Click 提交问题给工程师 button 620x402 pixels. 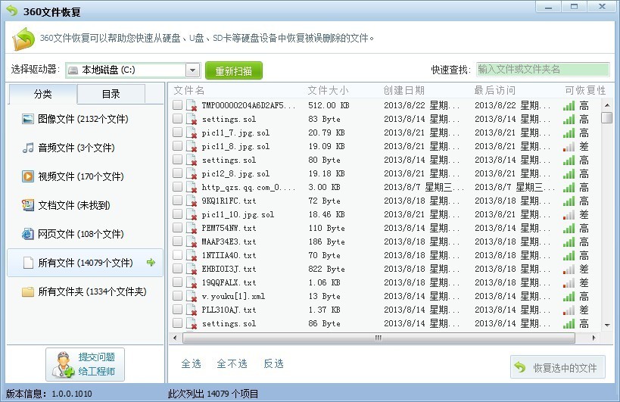pos(85,364)
